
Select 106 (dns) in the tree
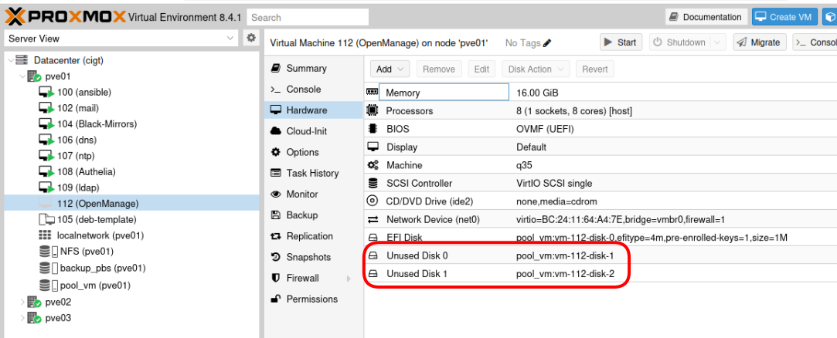[131, 140]
